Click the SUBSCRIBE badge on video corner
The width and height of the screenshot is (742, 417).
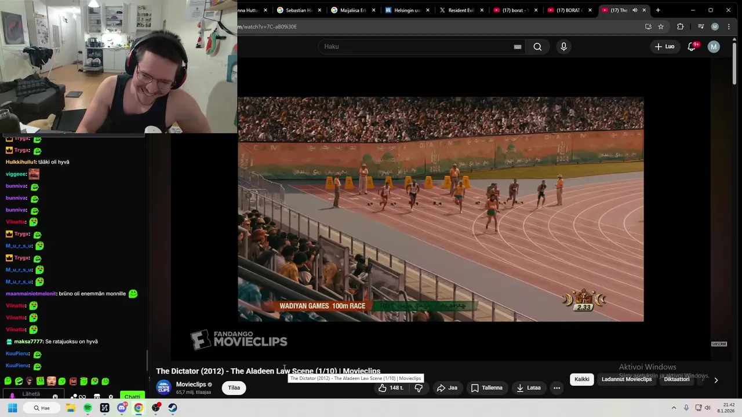click(719, 344)
